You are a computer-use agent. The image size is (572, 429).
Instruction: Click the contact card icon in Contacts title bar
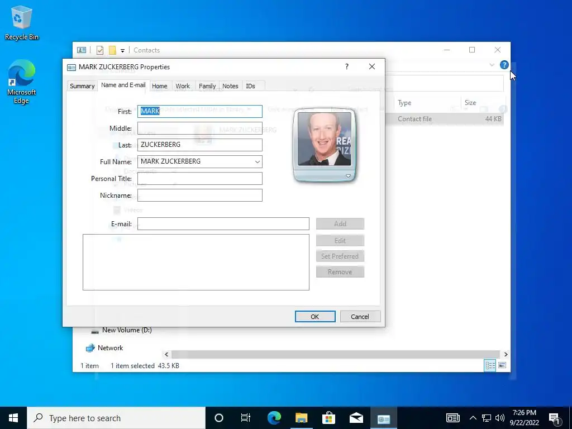(x=82, y=50)
